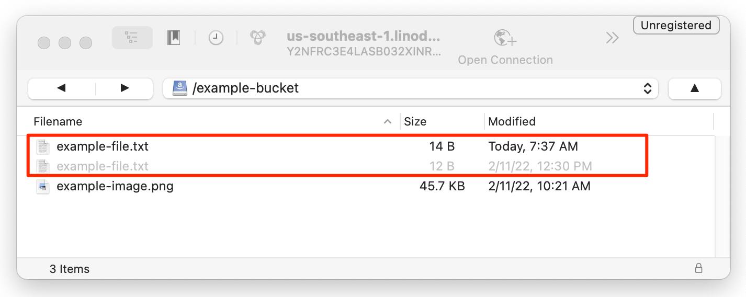Image resolution: width=746 pixels, height=297 pixels.
Task: Expand the toolbar overflow chevrons
Action: coord(612,38)
